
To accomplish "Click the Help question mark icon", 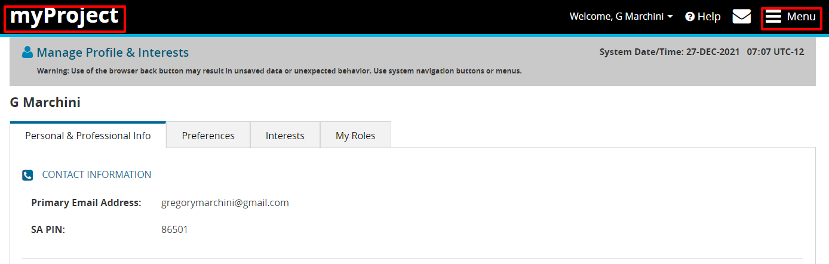I will (x=690, y=17).
